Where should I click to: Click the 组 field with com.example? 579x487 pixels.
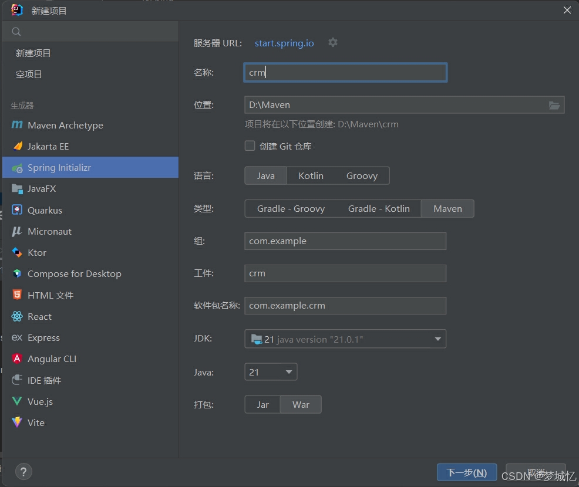click(x=345, y=241)
